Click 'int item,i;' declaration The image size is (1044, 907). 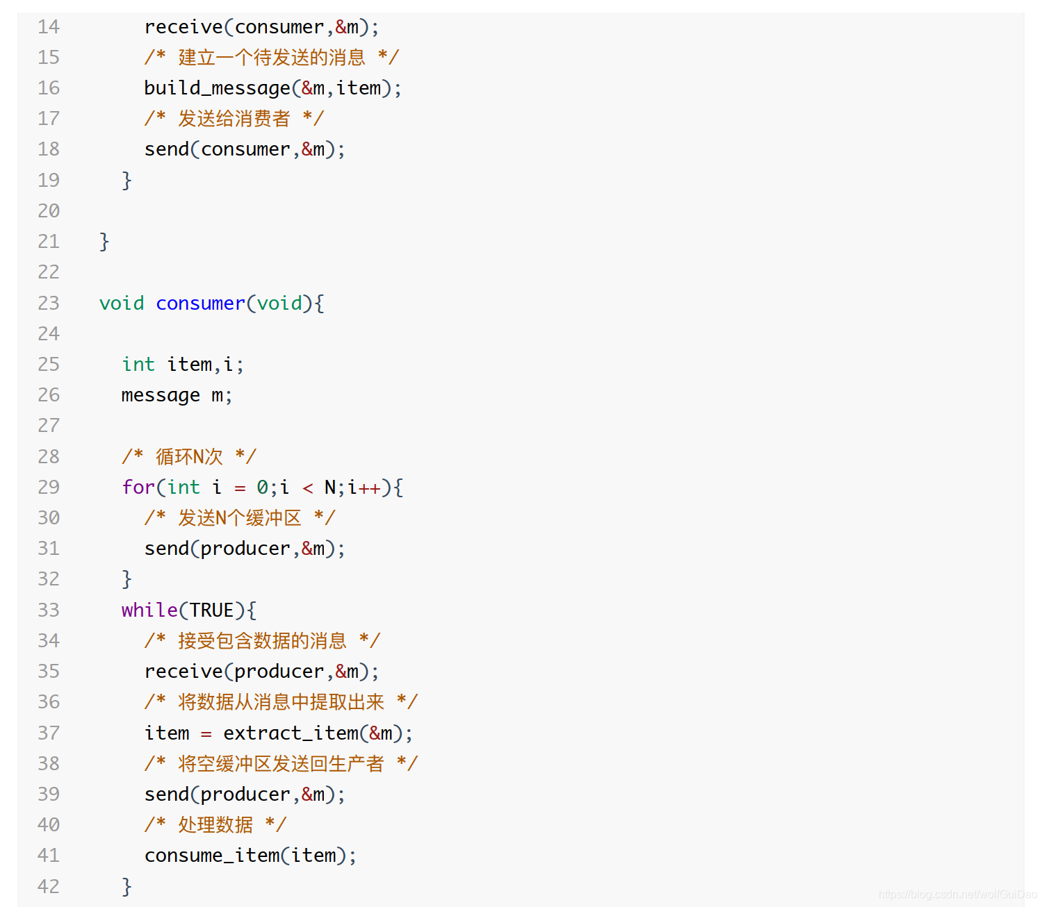[x=183, y=365]
